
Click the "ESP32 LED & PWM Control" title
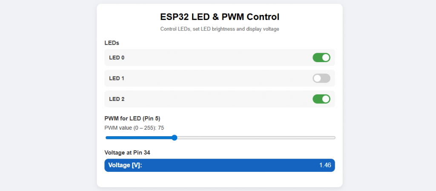pos(220,17)
